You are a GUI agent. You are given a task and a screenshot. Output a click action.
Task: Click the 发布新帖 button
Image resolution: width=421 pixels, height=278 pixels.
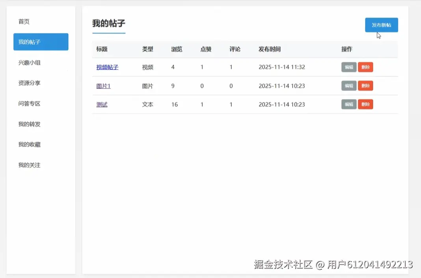(381, 24)
